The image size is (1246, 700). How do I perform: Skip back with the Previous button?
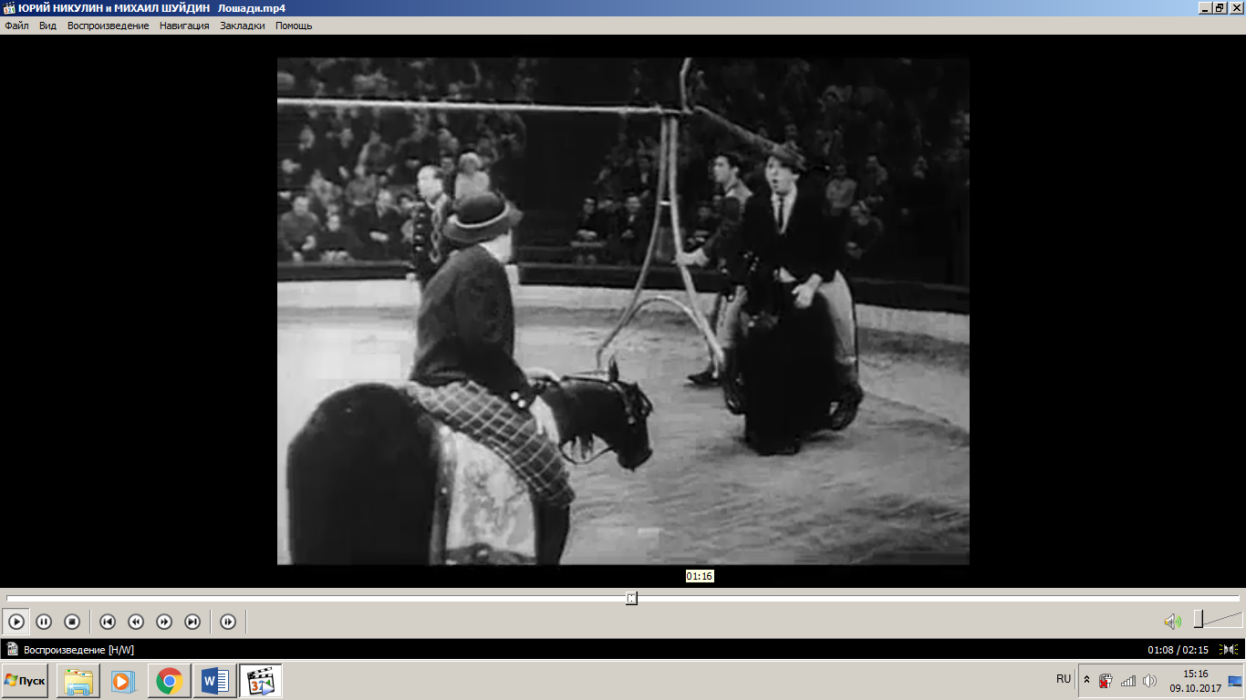pyautogui.click(x=108, y=622)
